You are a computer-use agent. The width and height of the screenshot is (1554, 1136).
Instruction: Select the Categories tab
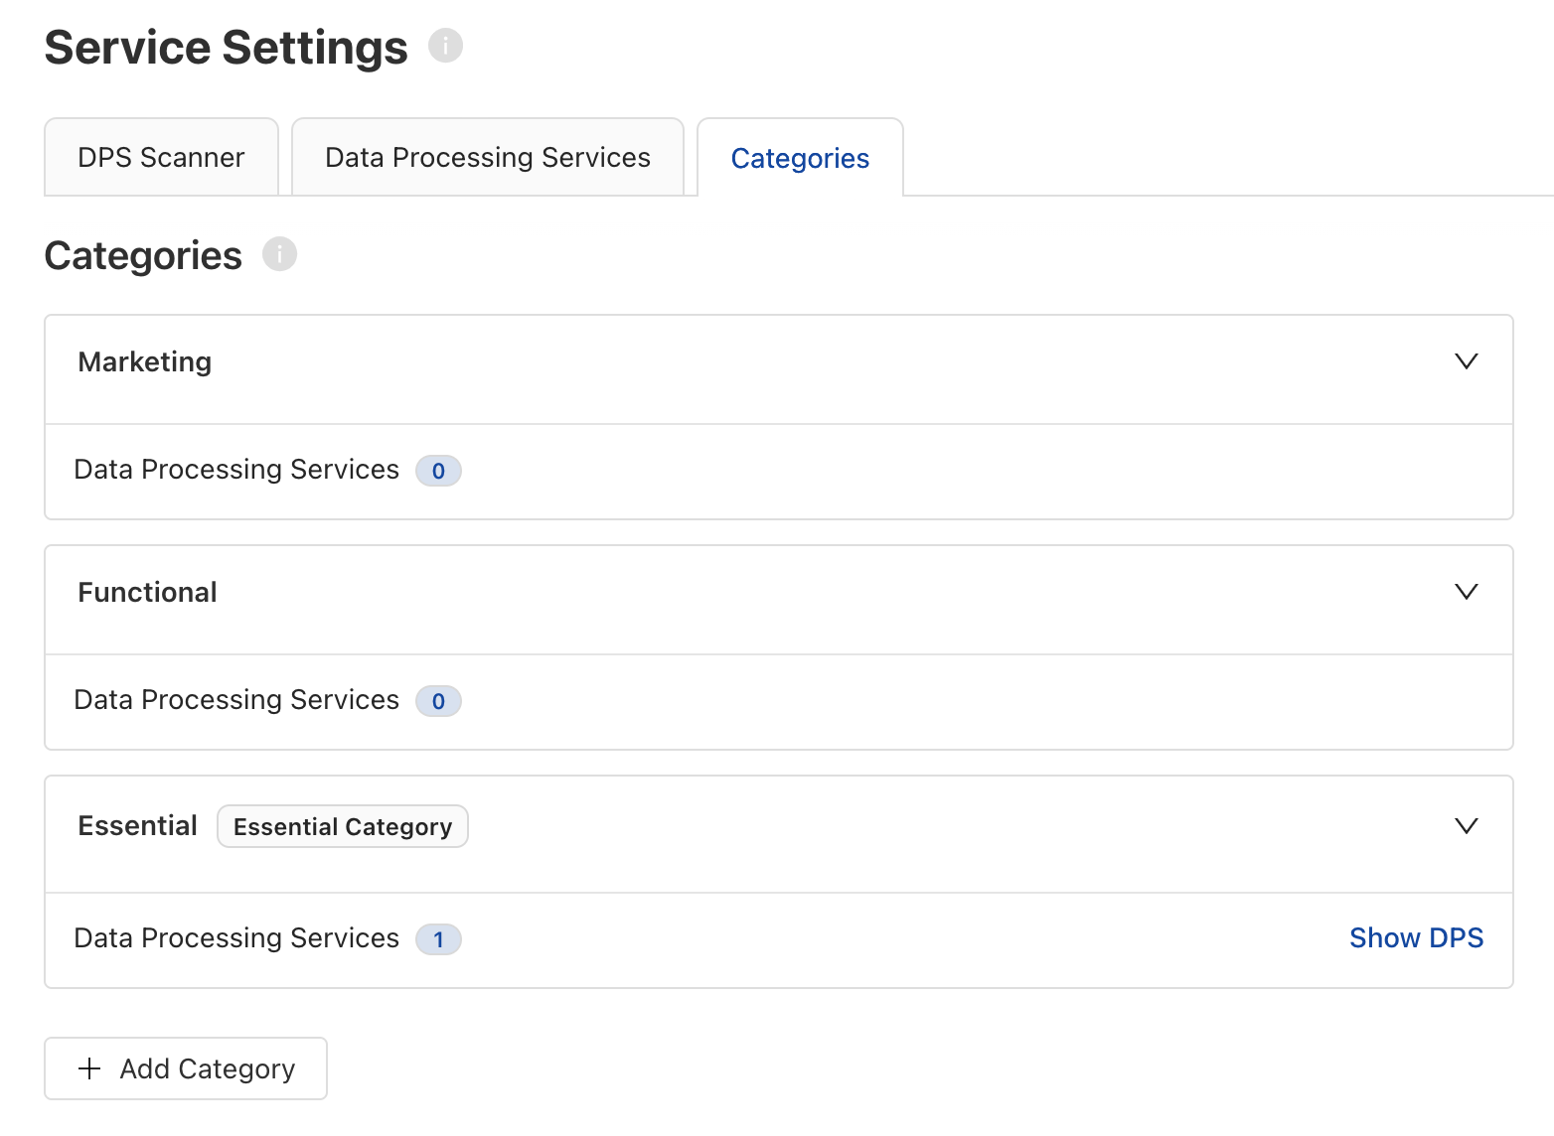[800, 157]
